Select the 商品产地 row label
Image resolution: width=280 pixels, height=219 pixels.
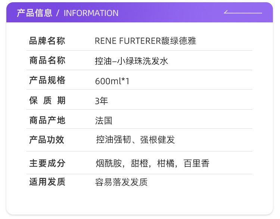pyautogui.click(x=47, y=120)
